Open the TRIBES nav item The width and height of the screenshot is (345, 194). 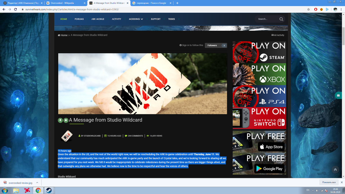171,19
